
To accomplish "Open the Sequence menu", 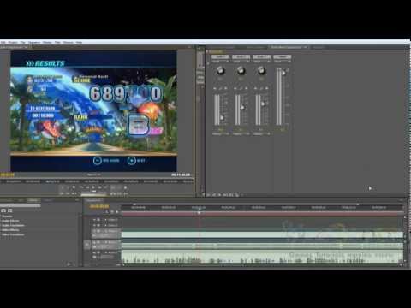I will (x=34, y=42).
